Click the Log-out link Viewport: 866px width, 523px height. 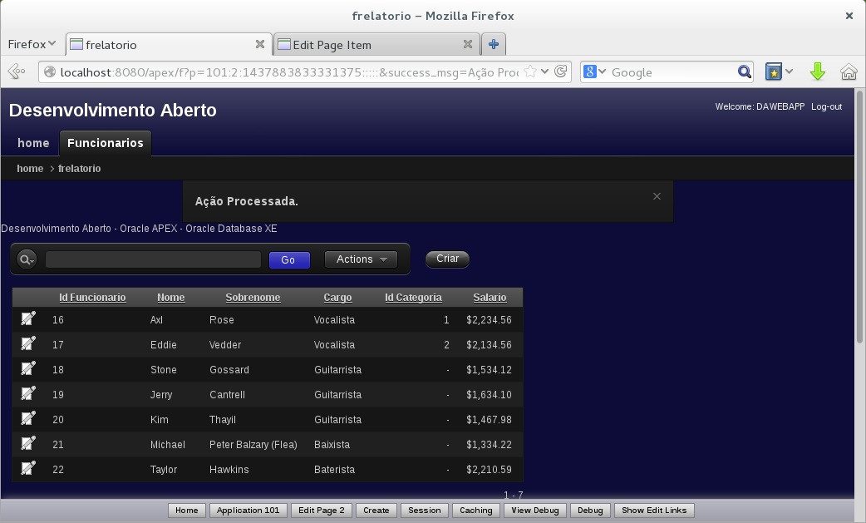[826, 106]
